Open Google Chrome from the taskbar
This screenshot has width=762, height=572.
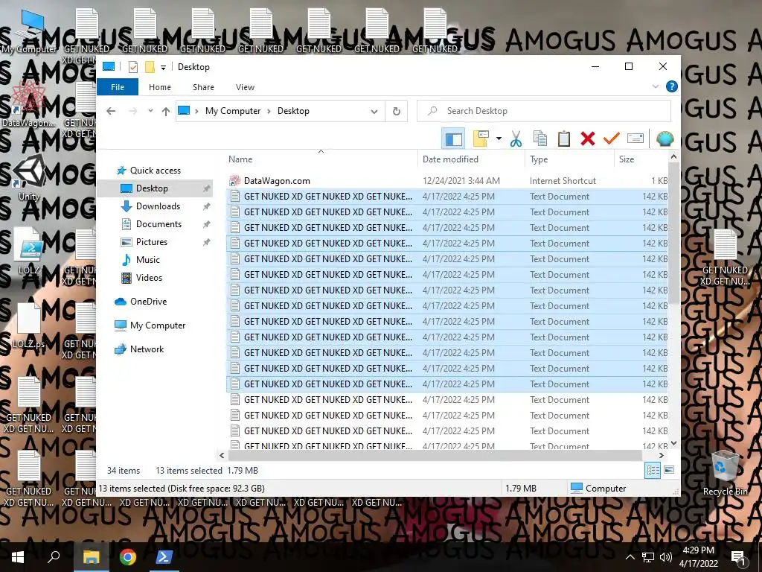click(x=127, y=557)
